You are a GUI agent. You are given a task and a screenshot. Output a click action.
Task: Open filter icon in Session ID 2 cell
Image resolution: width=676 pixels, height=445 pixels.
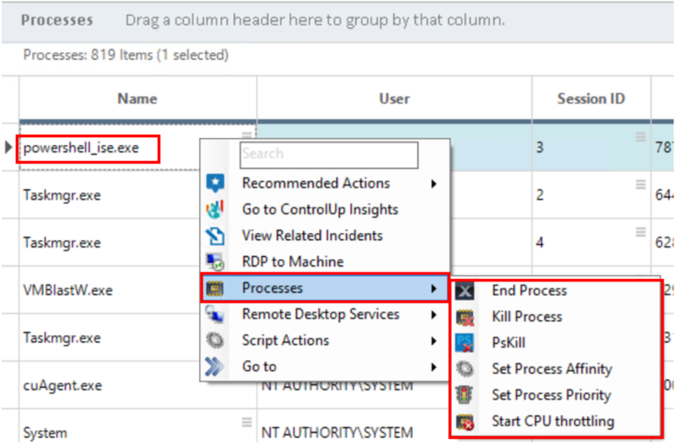click(x=641, y=185)
